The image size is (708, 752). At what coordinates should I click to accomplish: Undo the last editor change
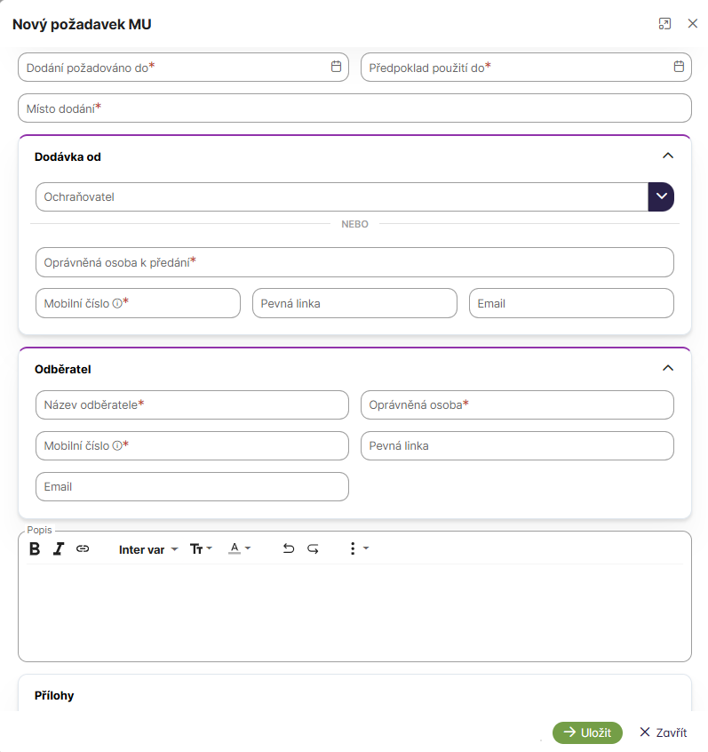pos(288,549)
